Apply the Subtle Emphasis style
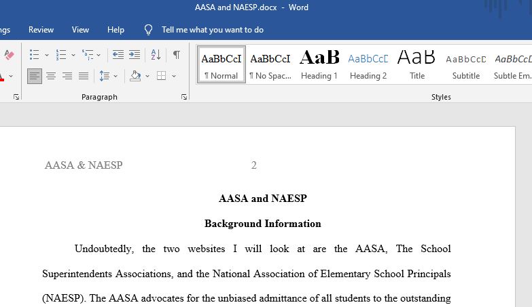The height and width of the screenshot is (307, 532). (x=512, y=64)
